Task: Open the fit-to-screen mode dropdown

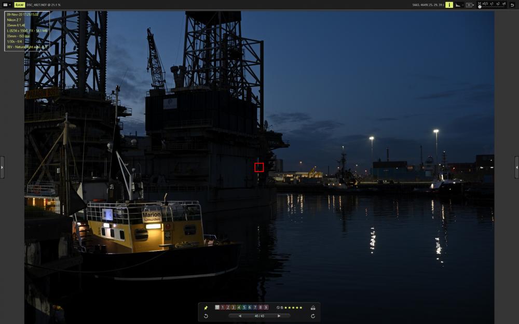Action: click(x=470, y=5)
